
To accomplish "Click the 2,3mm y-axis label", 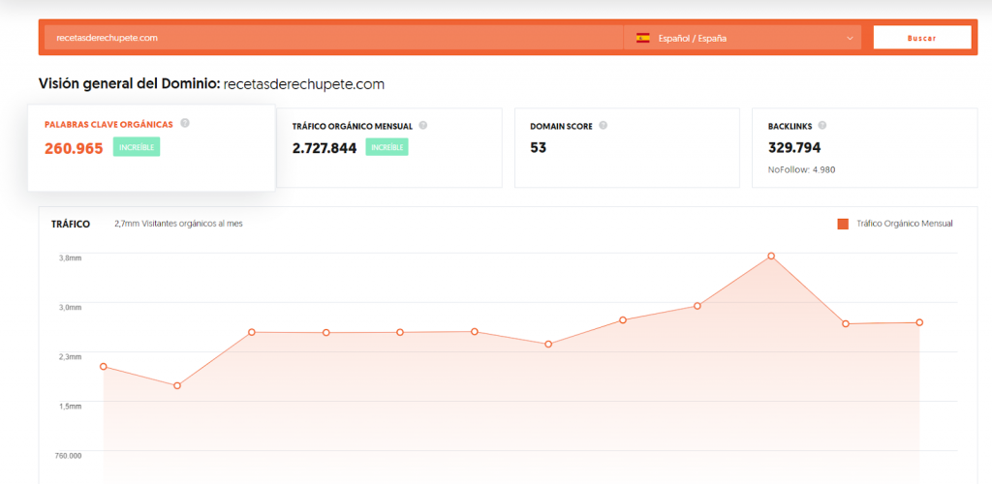I will [x=71, y=357].
